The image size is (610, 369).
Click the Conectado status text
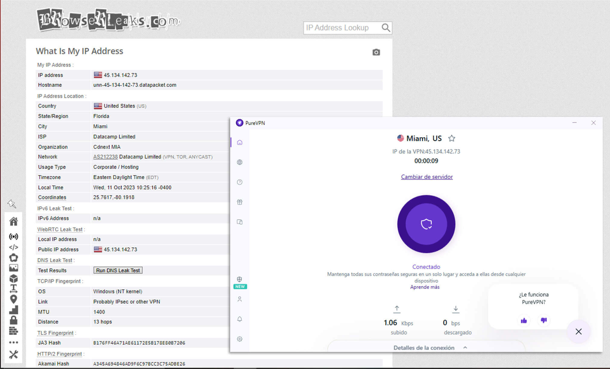(x=426, y=267)
